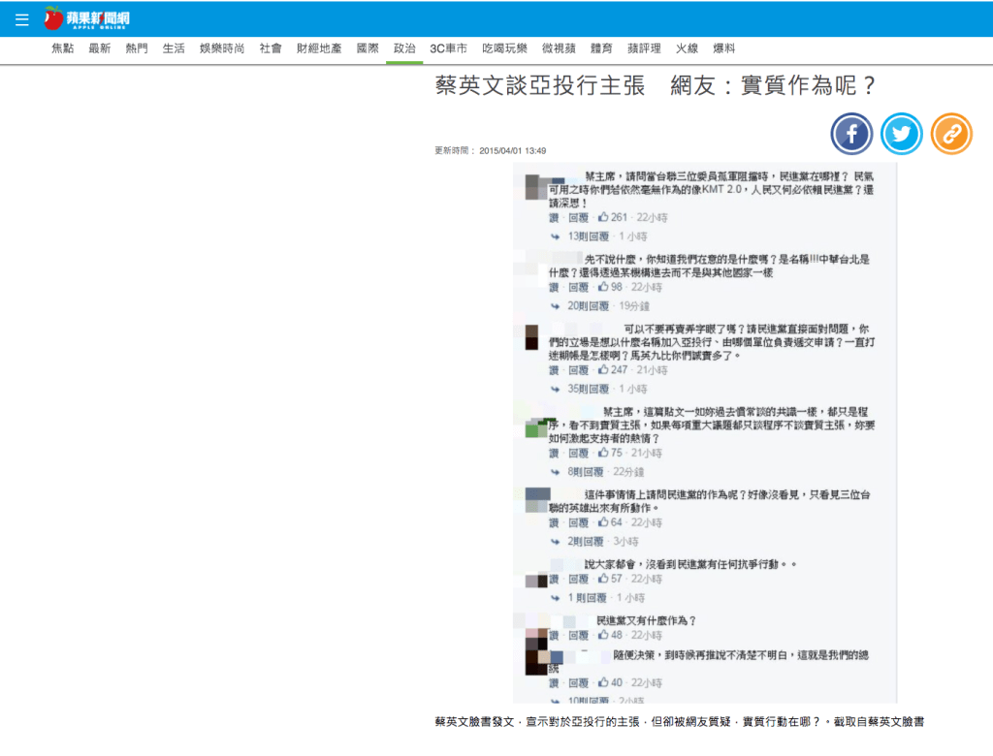This screenshot has width=993, height=756.
Task: Click the Apple Daily logo
Action: click(x=86, y=18)
